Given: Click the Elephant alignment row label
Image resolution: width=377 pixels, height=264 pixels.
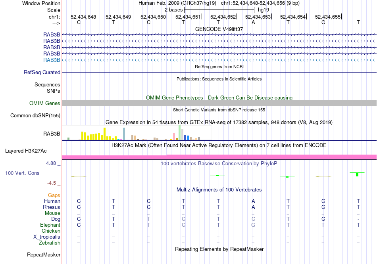Looking at the screenshot, I should [50, 225].
